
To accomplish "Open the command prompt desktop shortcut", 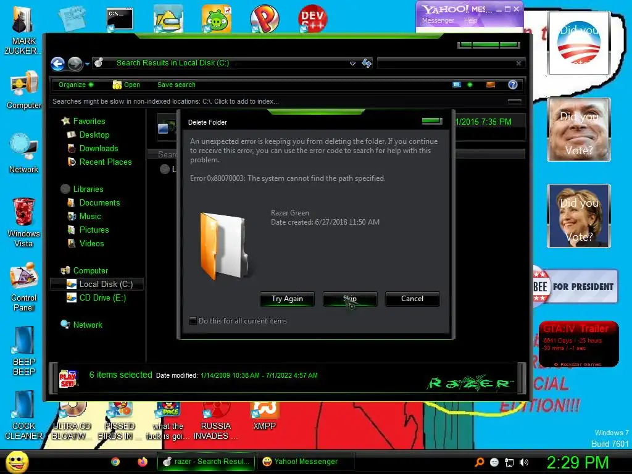I will pos(119,19).
